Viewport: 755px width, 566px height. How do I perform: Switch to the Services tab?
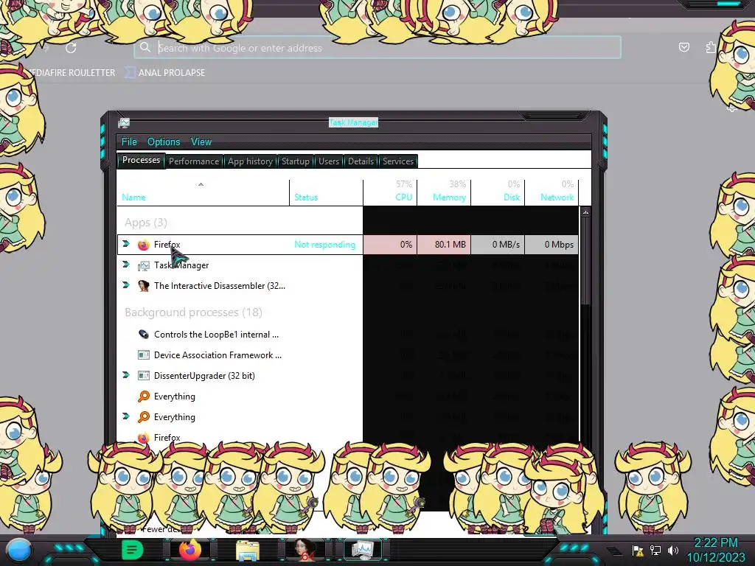397,161
